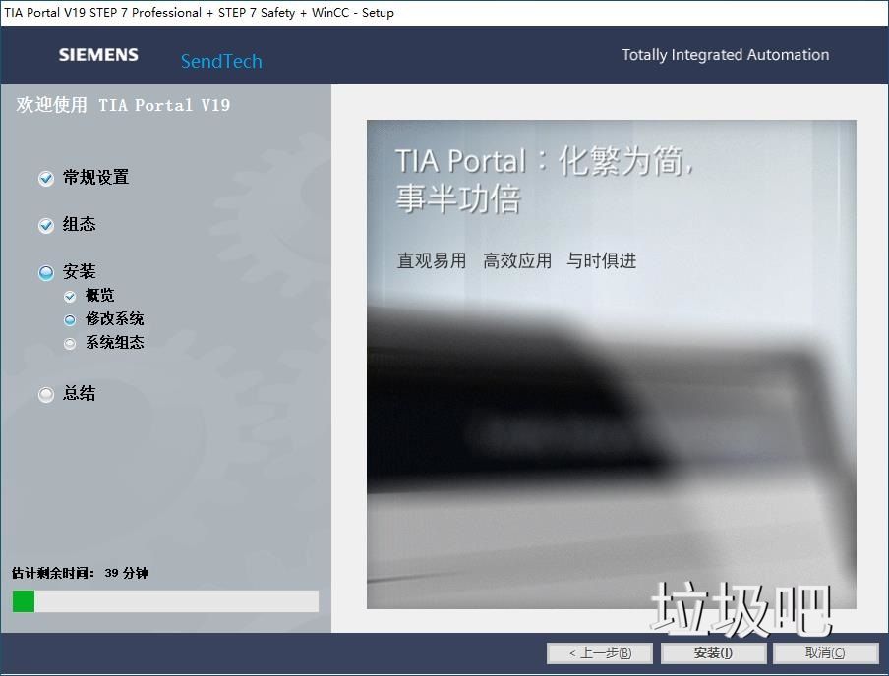Click the 组态 completed step checkmark icon
The width and height of the screenshot is (889, 676).
tap(45, 225)
